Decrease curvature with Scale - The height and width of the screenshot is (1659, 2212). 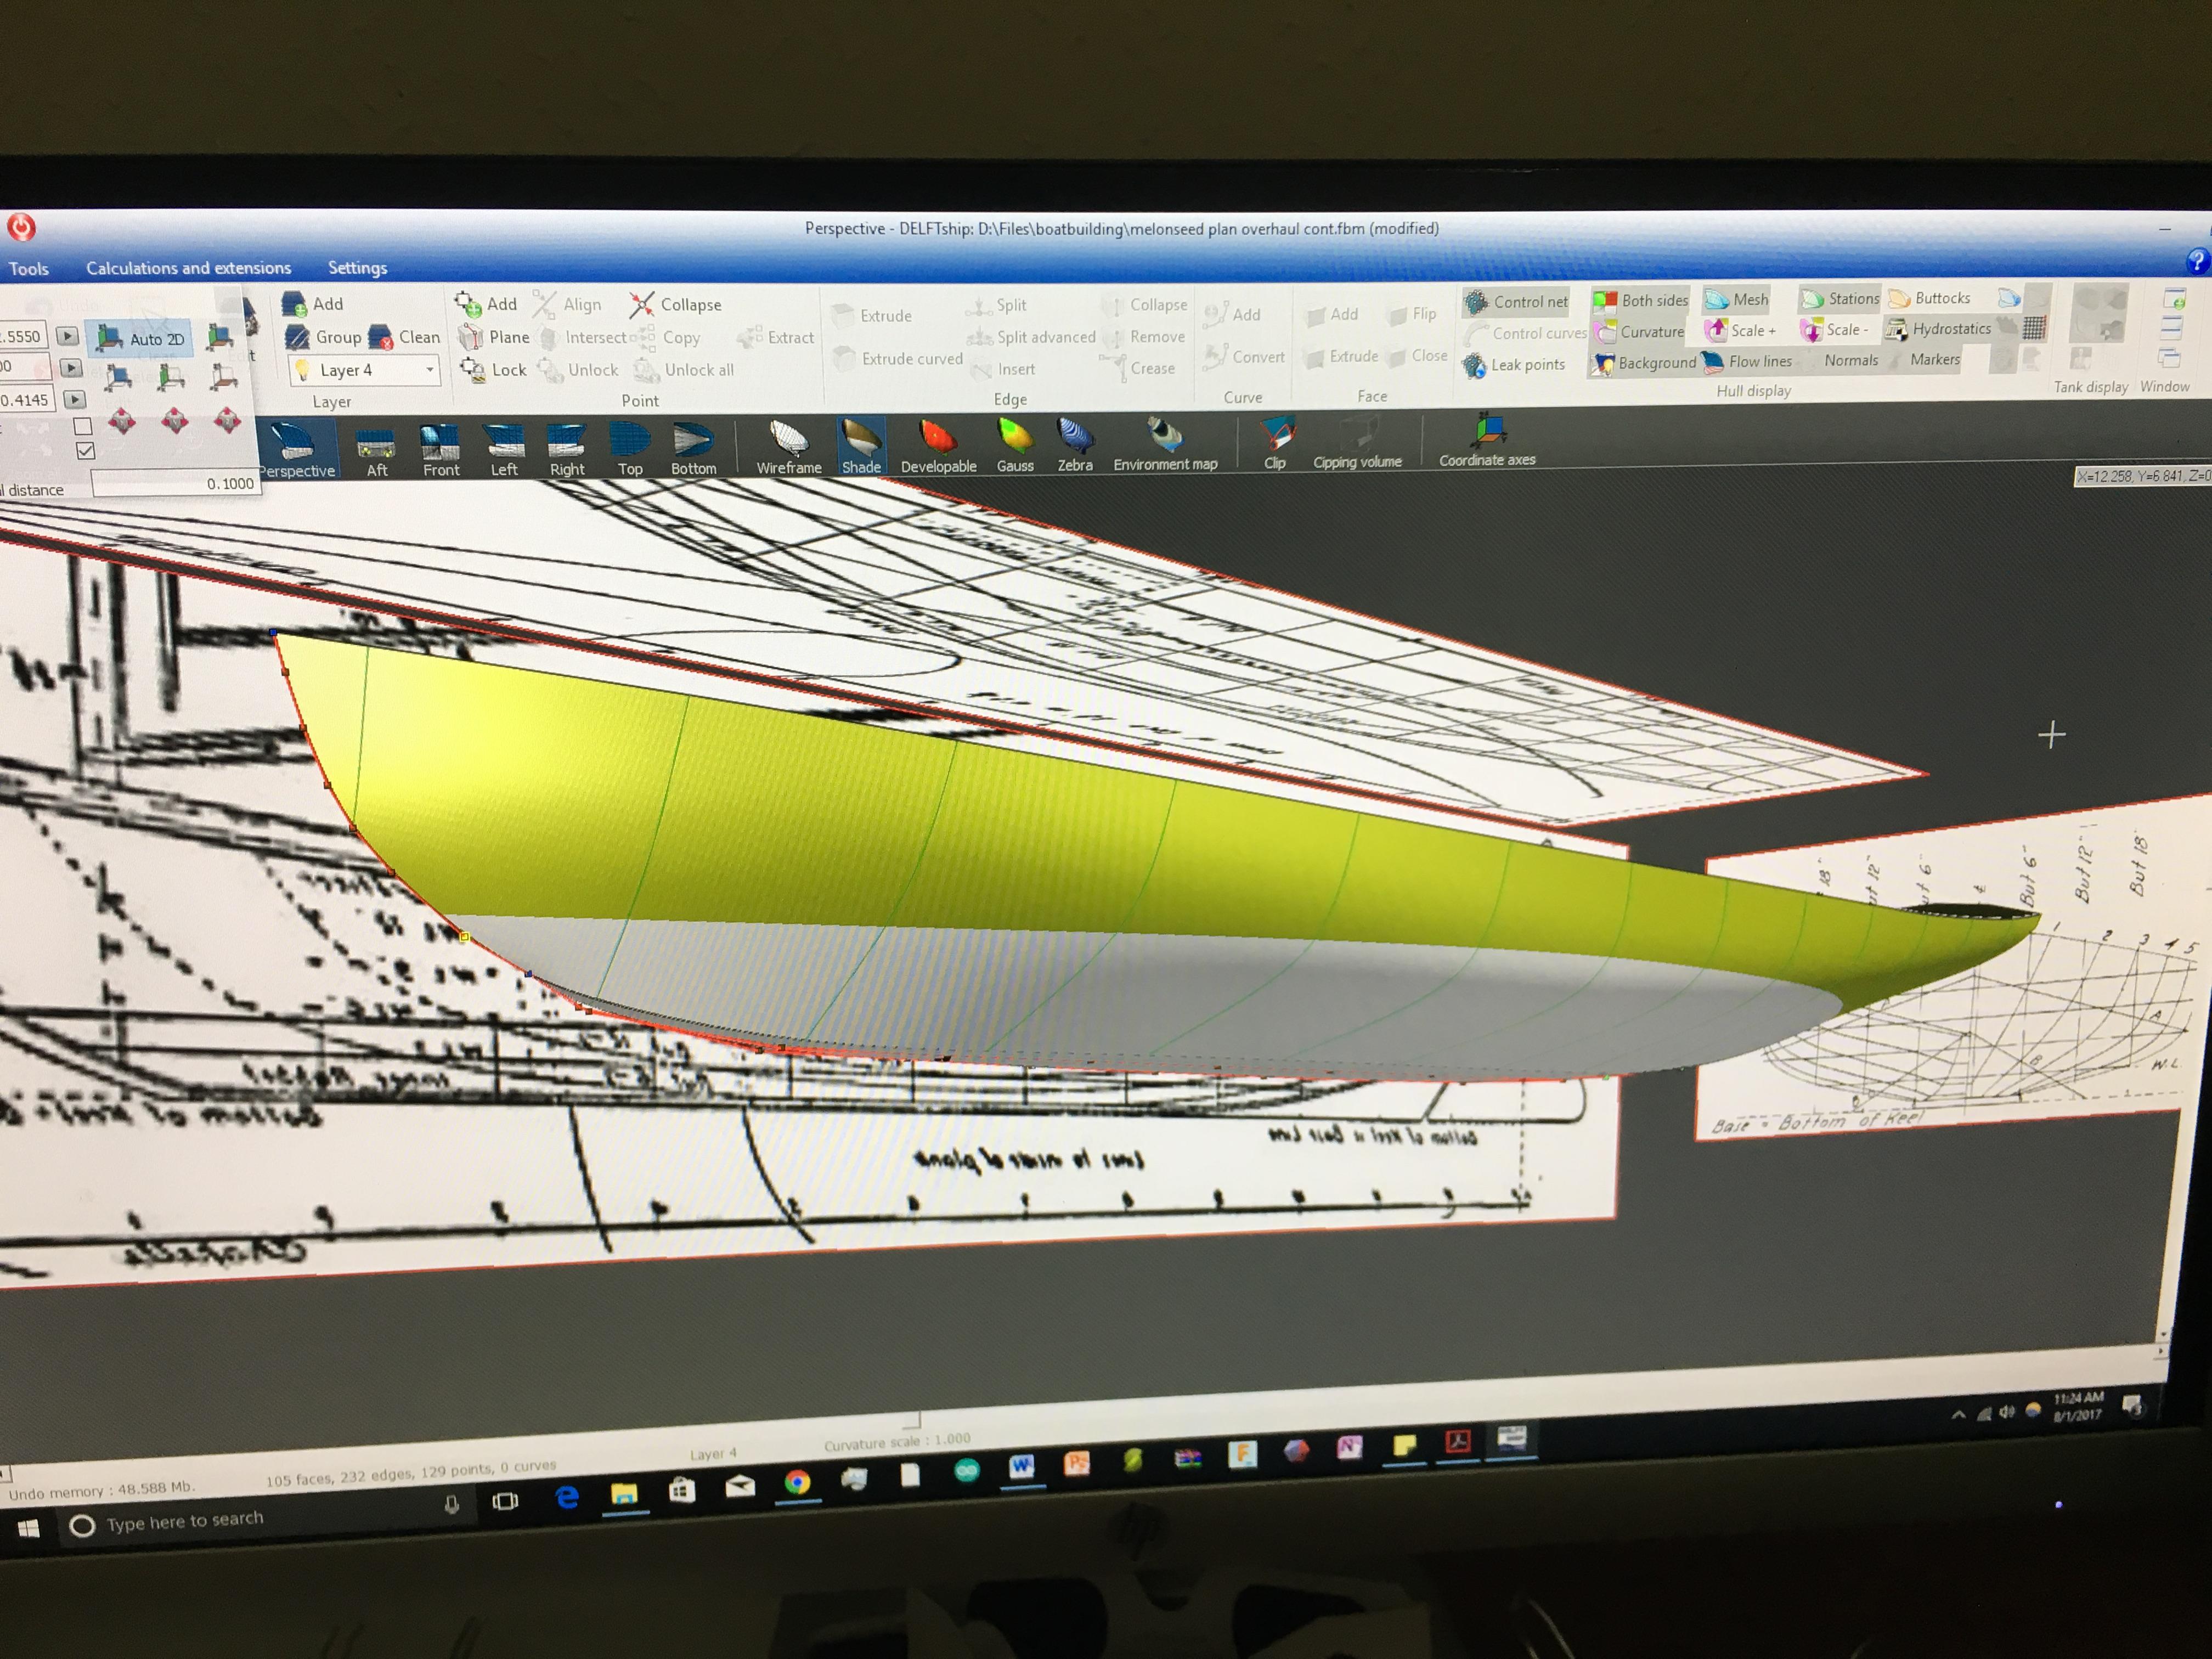1835,329
